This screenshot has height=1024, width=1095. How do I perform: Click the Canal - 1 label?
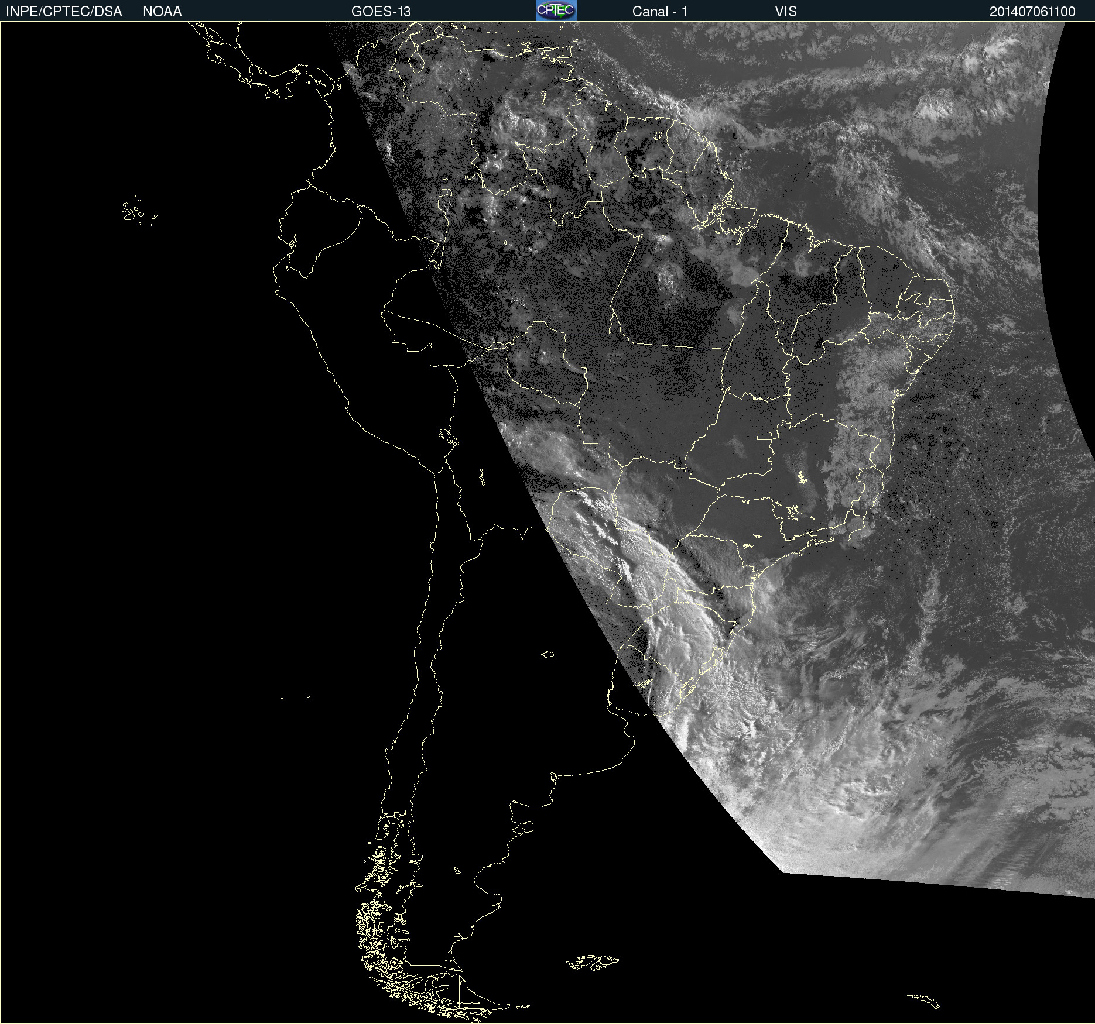click(x=659, y=12)
